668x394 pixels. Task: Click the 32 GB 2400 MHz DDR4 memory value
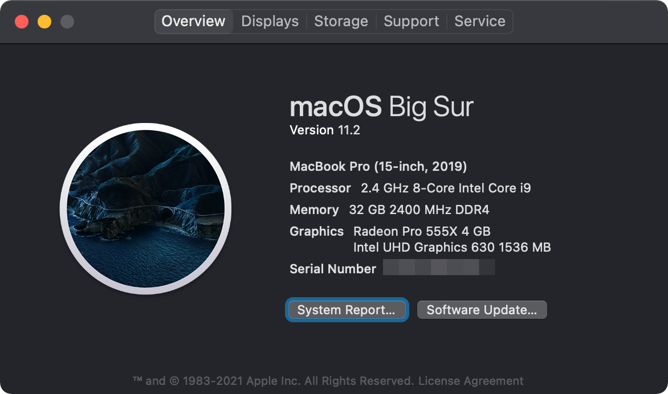419,210
